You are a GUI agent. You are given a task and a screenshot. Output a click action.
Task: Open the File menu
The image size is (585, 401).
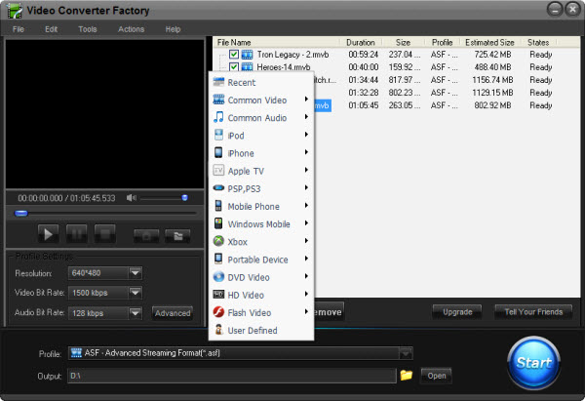[19, 29]
